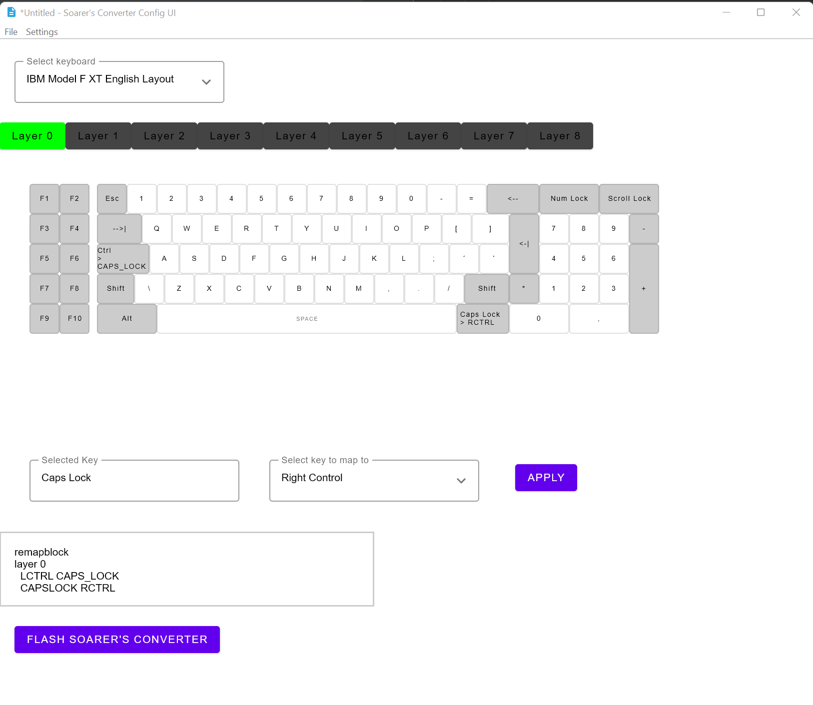Image resolution: width=813 pixels, height=705 pixels.
Task: Select the SPACE bar on the keyboard
Action: point(307,318)
